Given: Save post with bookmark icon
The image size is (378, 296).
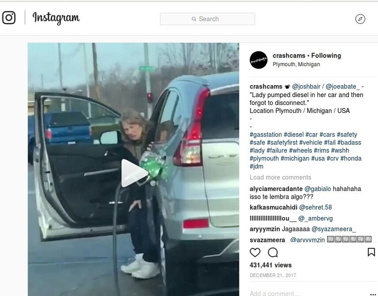Looking at the screenshot, I should click(371, 252).
